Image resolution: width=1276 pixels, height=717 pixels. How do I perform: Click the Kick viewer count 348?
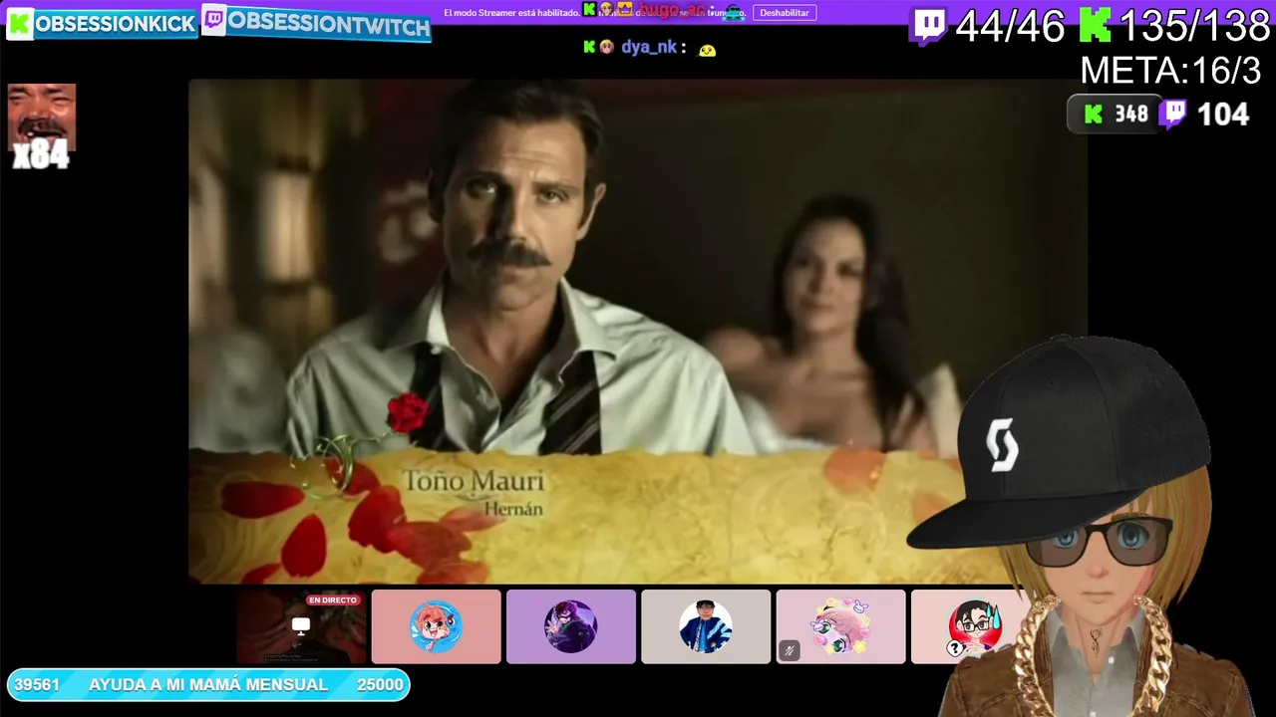click(1131, 115)
